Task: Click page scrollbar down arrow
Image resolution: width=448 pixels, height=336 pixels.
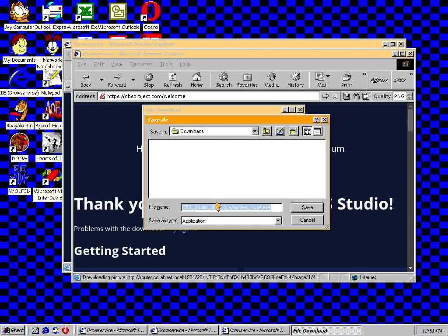Action: (410, 268)
